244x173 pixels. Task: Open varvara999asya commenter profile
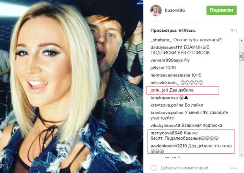point(166,60)
